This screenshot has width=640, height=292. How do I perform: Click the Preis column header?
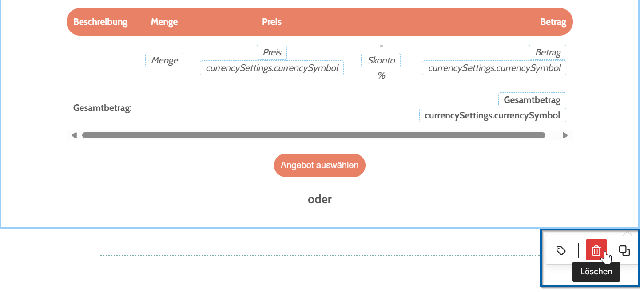pos(272,22)
